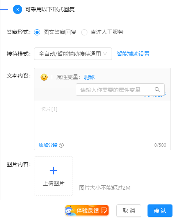Click the feedback edit note icon
The height and width of the screenshot is (220, 176).
[x=104, y=211]
